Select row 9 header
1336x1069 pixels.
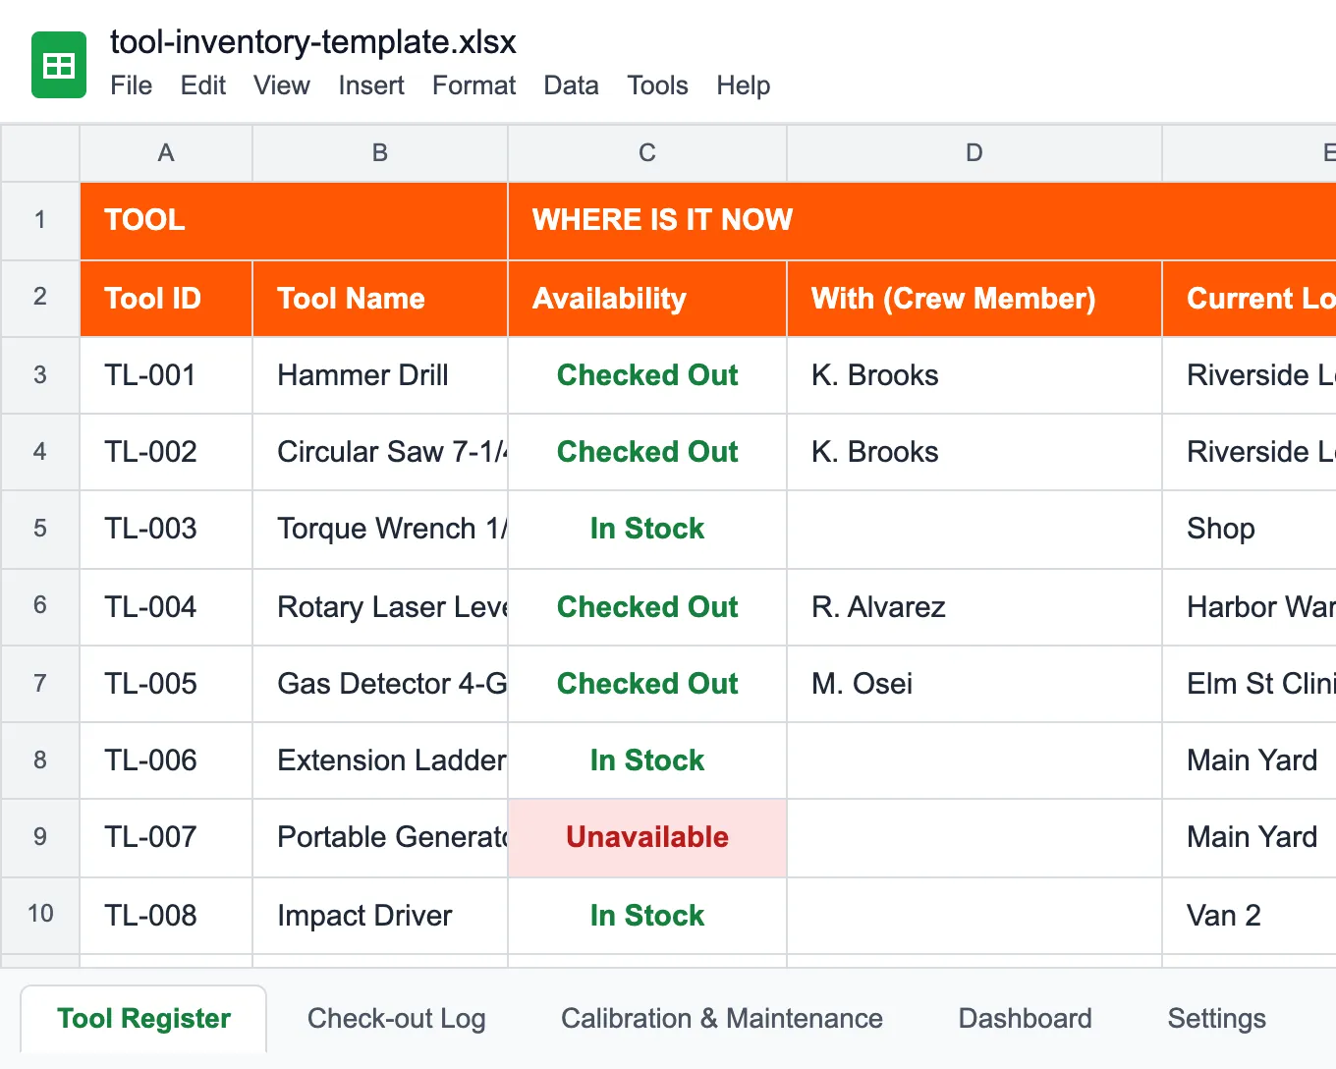pos(40,837)
